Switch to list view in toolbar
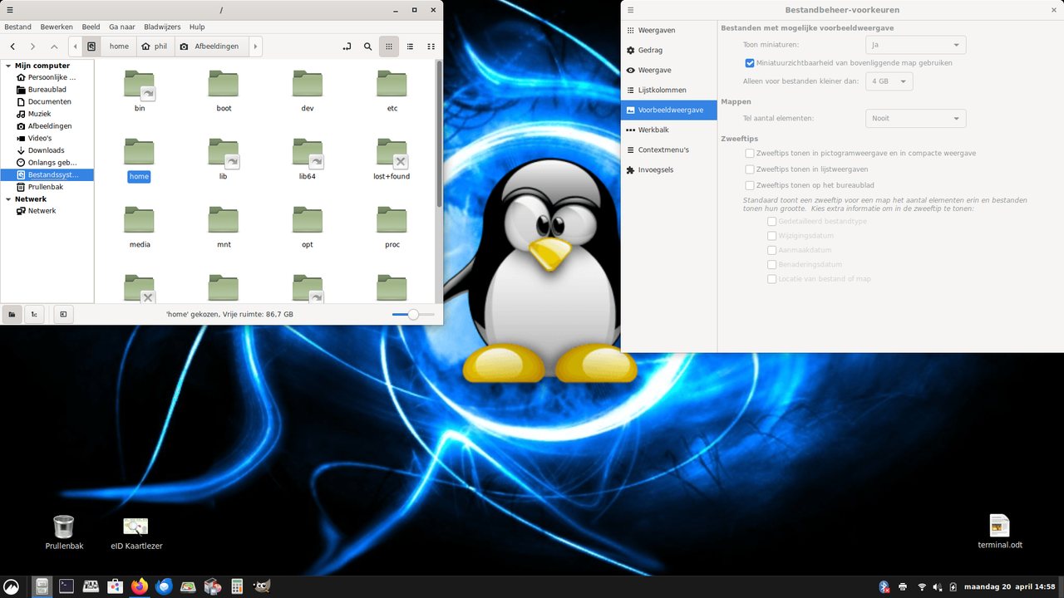 pyautogui.click(x=410, y=47)
